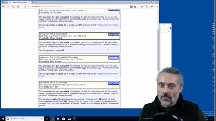
Task: Share this web page
Action: point(152,6)
